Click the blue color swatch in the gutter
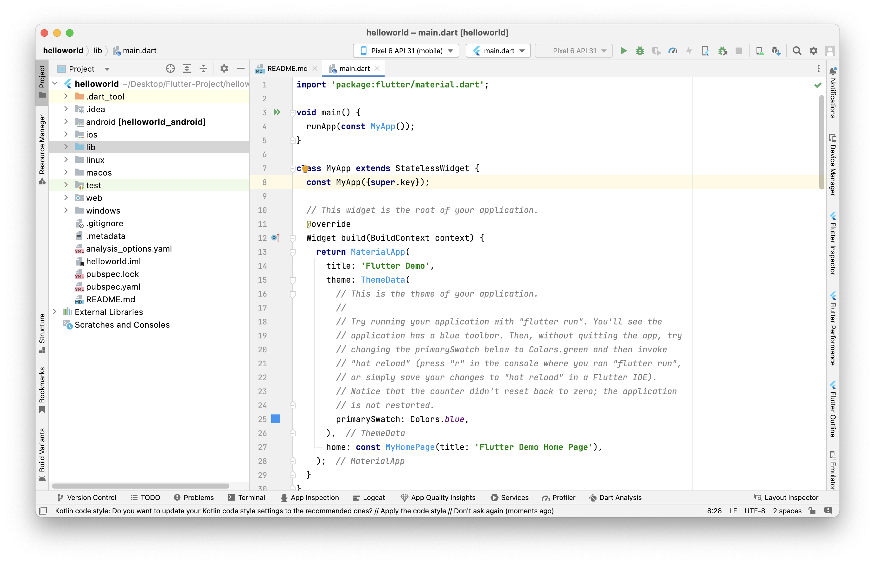875x564 pixels. point(276,419)
